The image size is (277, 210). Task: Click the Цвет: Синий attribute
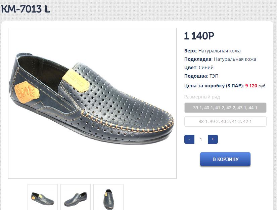(199, 68)
